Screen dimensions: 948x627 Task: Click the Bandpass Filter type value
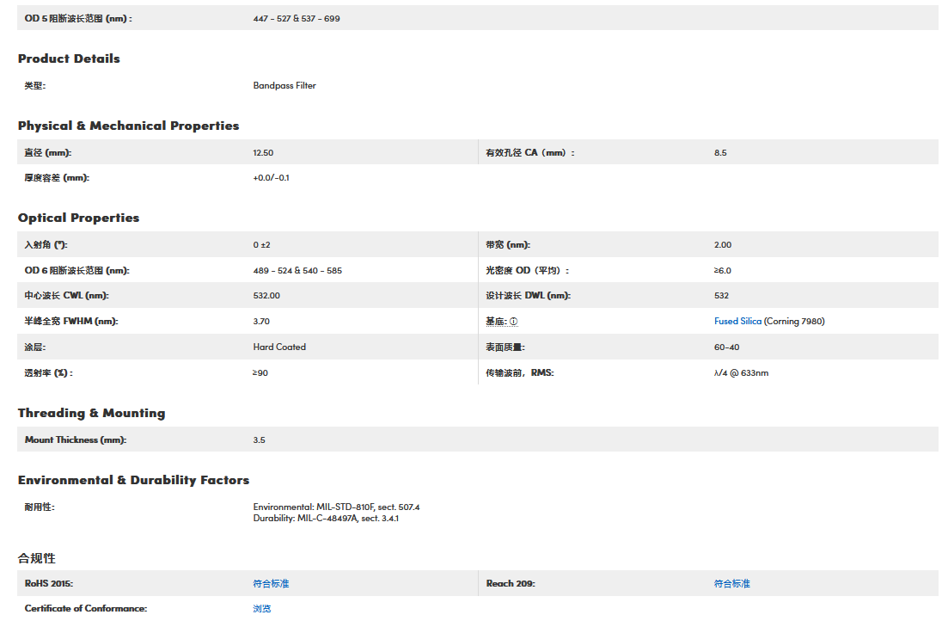point(284,86)
